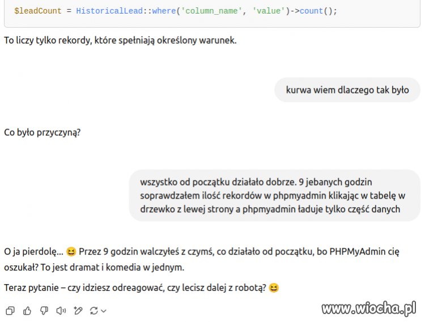Click the line 'Teraz pytanie – czy idziesz odreagować'

(x=141, y=287)
